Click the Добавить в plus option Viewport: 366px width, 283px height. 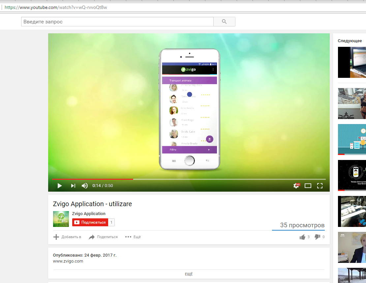pyautogui.click(x=67, y=237)
